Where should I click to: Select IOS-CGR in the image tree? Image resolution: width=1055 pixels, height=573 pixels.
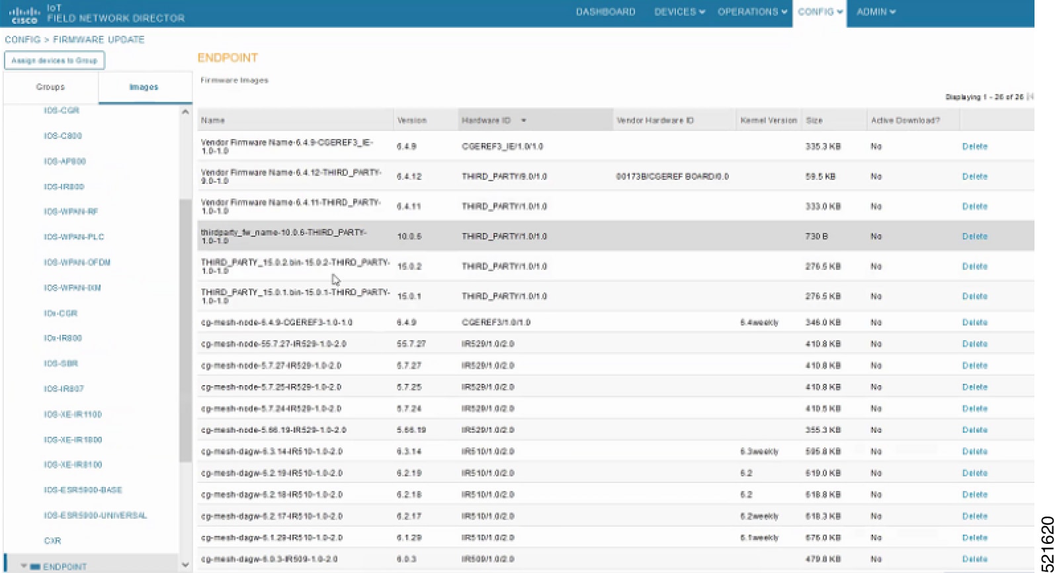pos(62,110)
